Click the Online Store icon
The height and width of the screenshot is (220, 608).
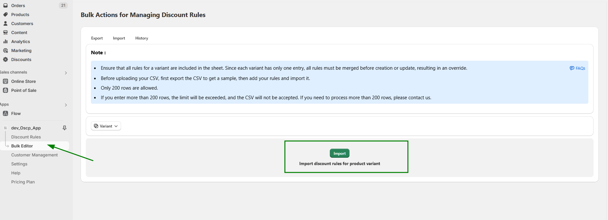tap(5, 81)
